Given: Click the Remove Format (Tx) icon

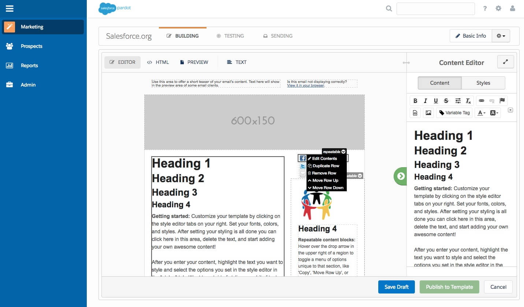Looking at the screenshot, I should pos(468,101).
